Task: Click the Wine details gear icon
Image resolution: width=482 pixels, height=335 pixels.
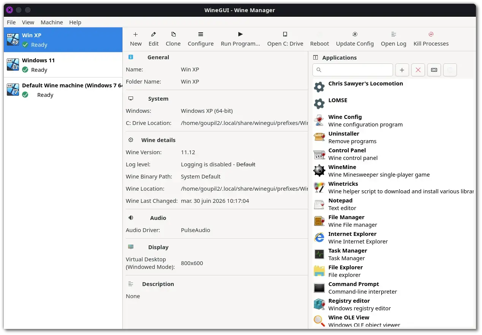Action: pos(131,140)
